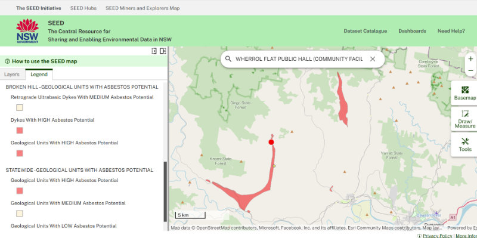Open SEED Miners and Explorers Map
This screenshot has width=477, height=238.
(x=143, y=8)
